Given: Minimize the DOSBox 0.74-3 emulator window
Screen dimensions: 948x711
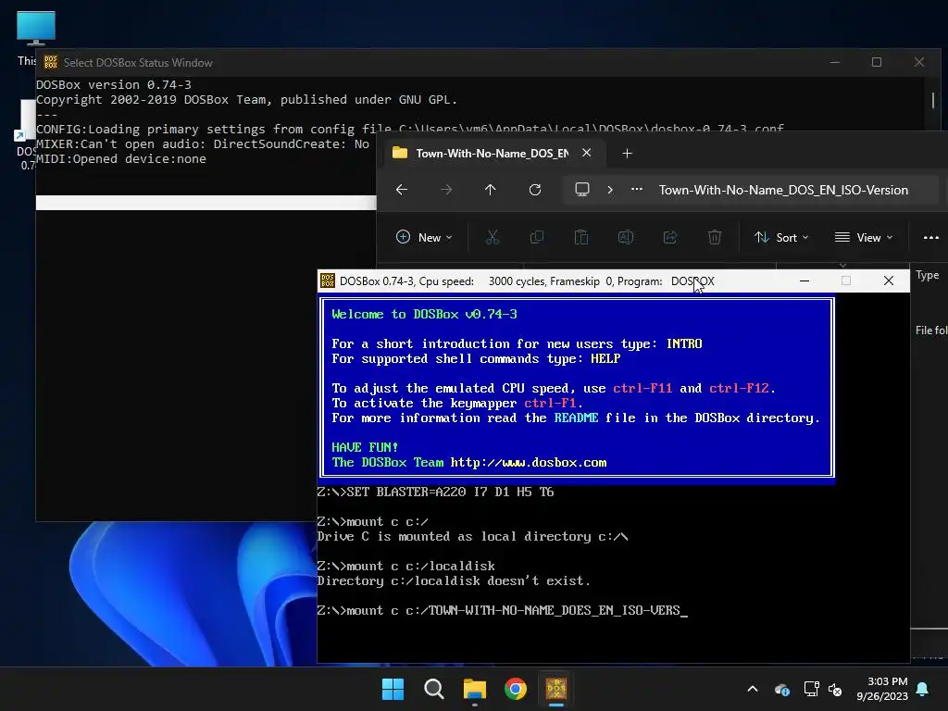Looking at the screenshot, I should pos(805,281).
